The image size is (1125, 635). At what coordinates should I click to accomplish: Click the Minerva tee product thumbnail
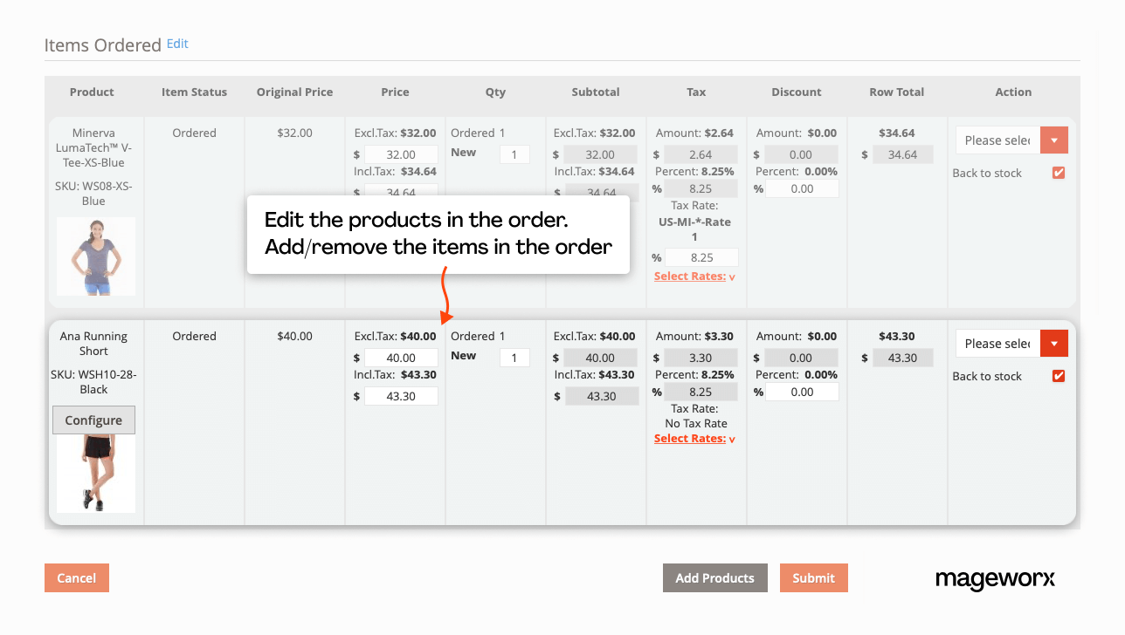coord(96,256)
